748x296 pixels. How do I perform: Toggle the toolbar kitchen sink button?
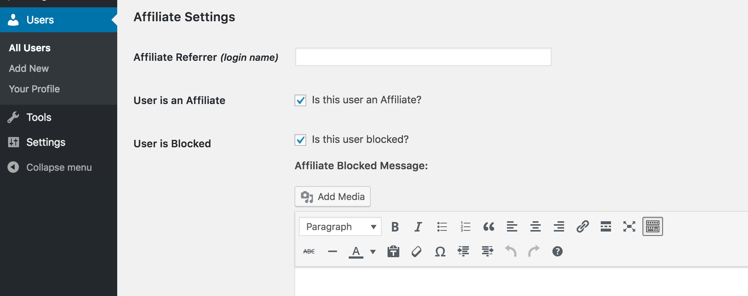click(x=652, y=227)
